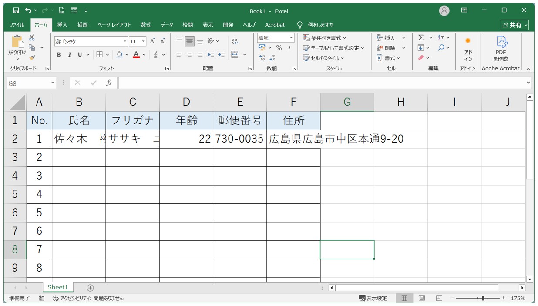
Task: Toggle center horizontal alignment
Action: [189, 55]
